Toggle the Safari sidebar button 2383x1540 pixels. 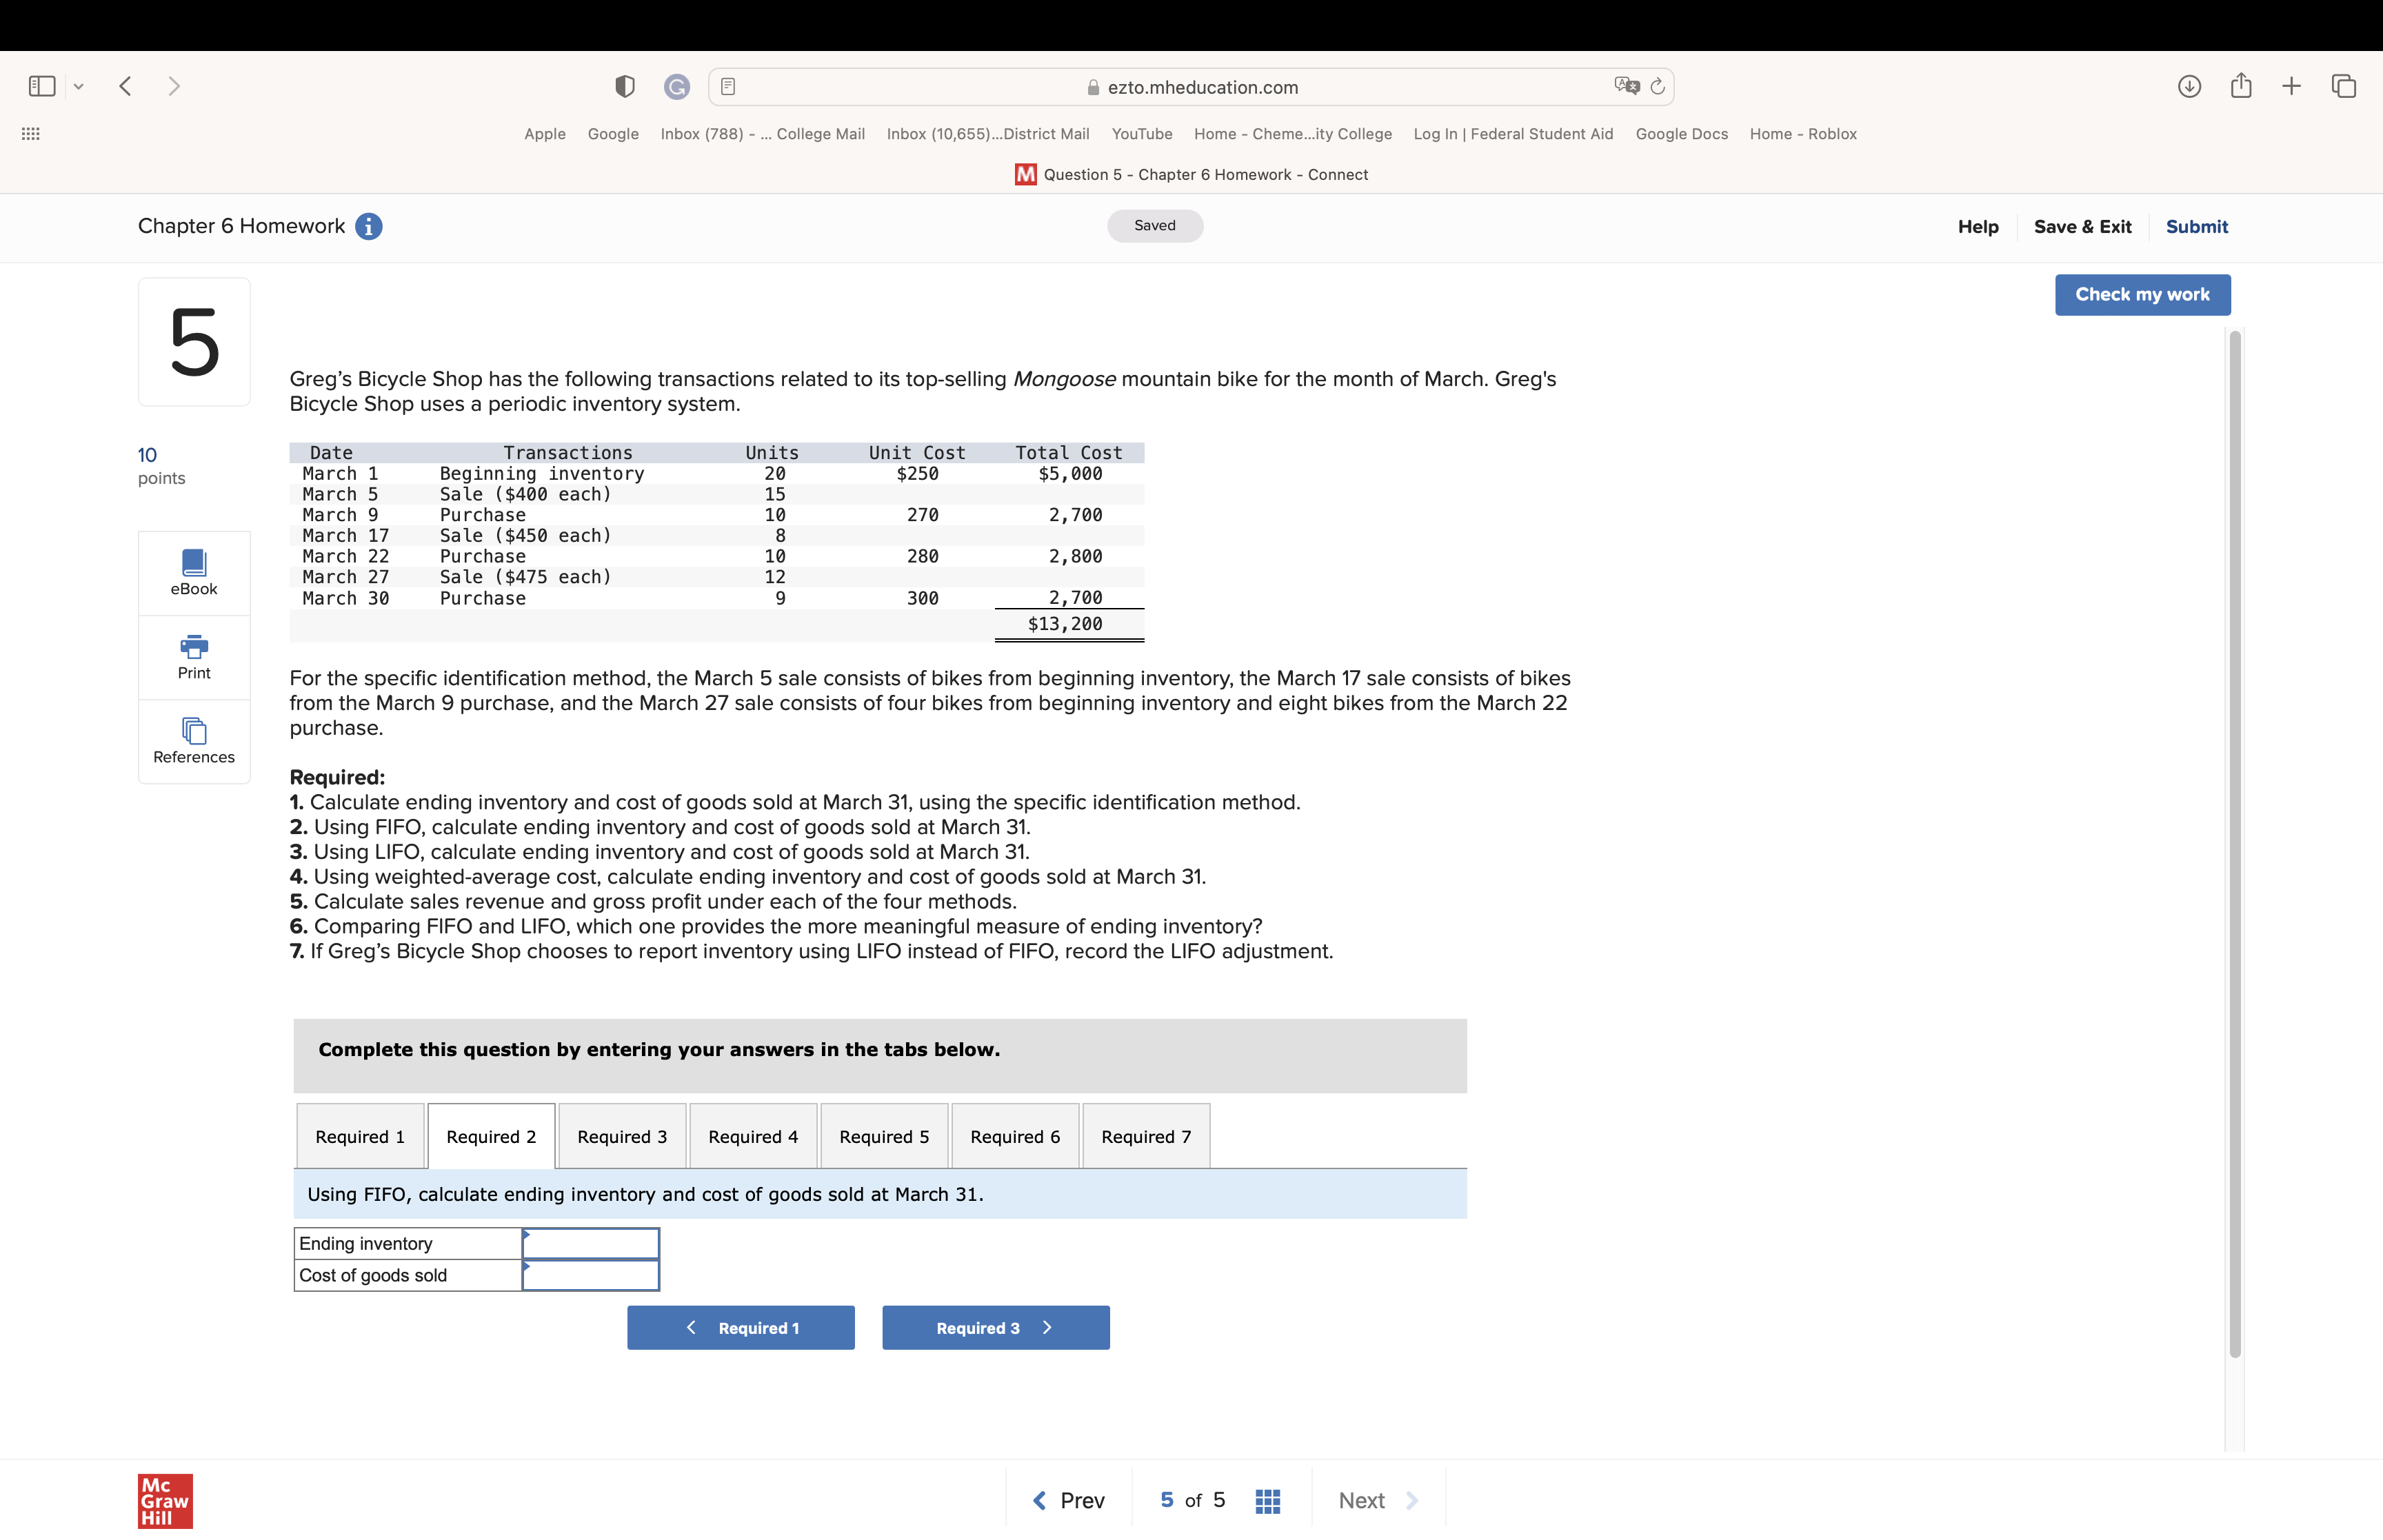[x=42, y=87]
